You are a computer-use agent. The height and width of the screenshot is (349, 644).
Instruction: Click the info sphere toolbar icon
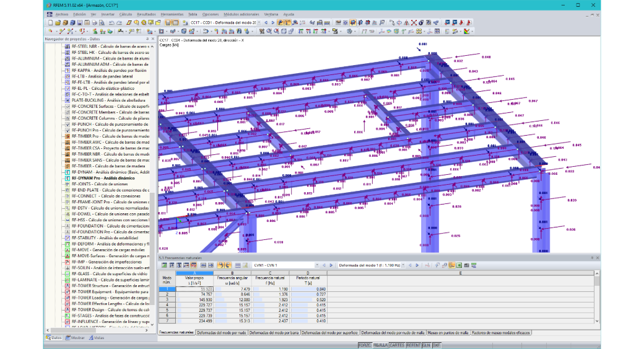(421, 22)
